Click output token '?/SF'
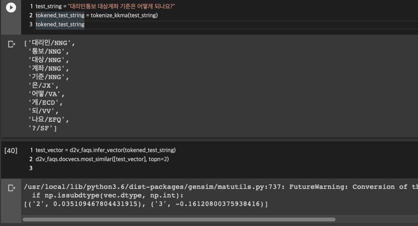 42,128
